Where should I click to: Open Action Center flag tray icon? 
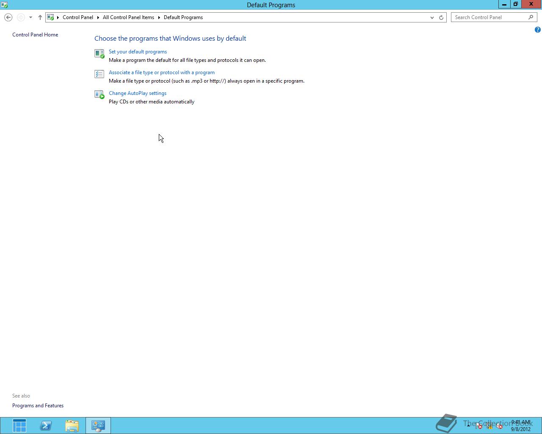click(x=478, y=426)
